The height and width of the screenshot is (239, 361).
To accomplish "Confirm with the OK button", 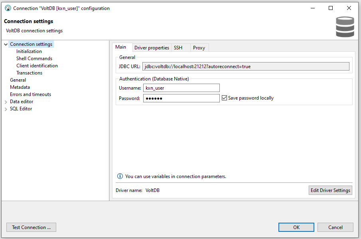I will click(x=296, y=227).
